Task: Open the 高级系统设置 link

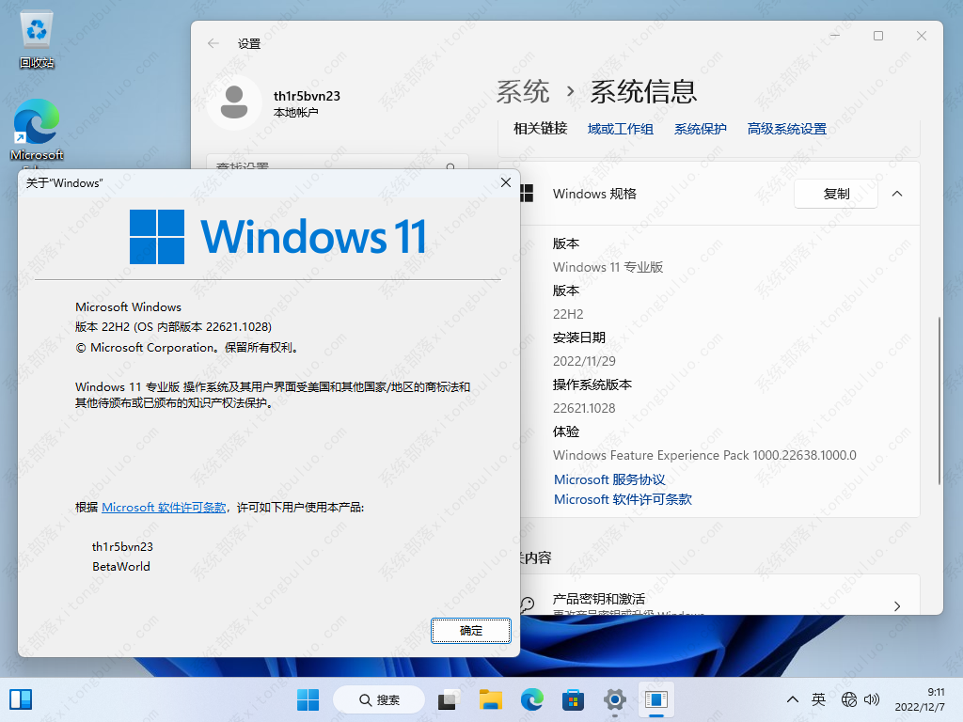Action: tap(786, 128)
